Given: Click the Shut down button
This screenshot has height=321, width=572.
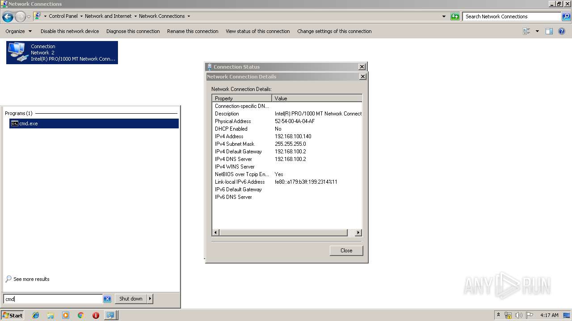Looking at the screenshot, I should click(x=130, y=299).
